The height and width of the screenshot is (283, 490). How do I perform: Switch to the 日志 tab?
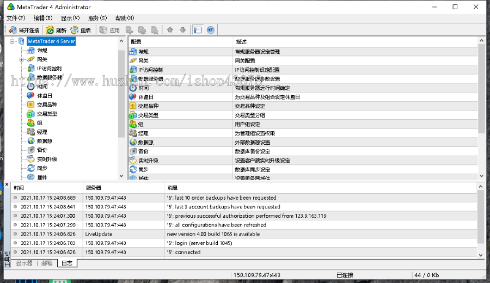67,263
